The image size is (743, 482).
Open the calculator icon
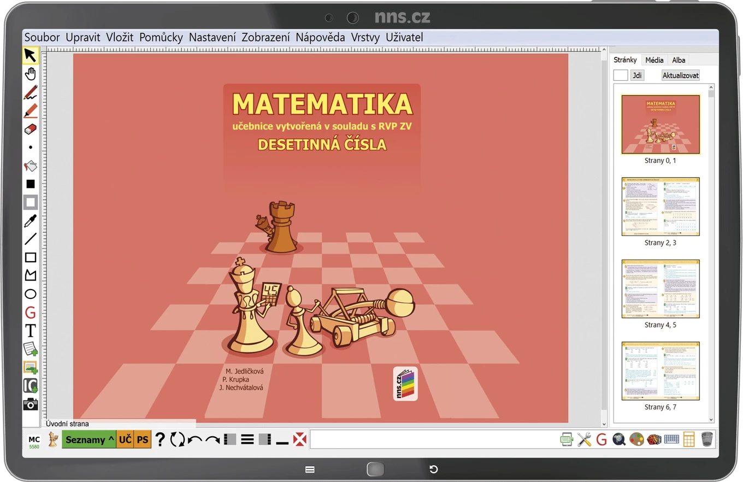coord(689,439)
